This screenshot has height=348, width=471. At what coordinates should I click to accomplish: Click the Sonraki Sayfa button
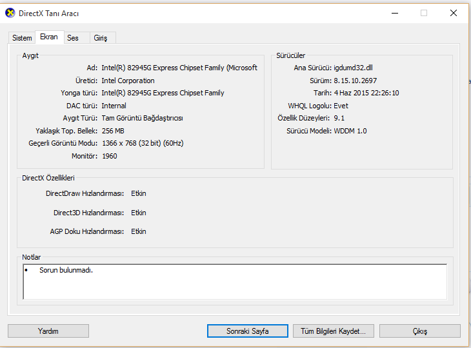click(x=248, y=331)
